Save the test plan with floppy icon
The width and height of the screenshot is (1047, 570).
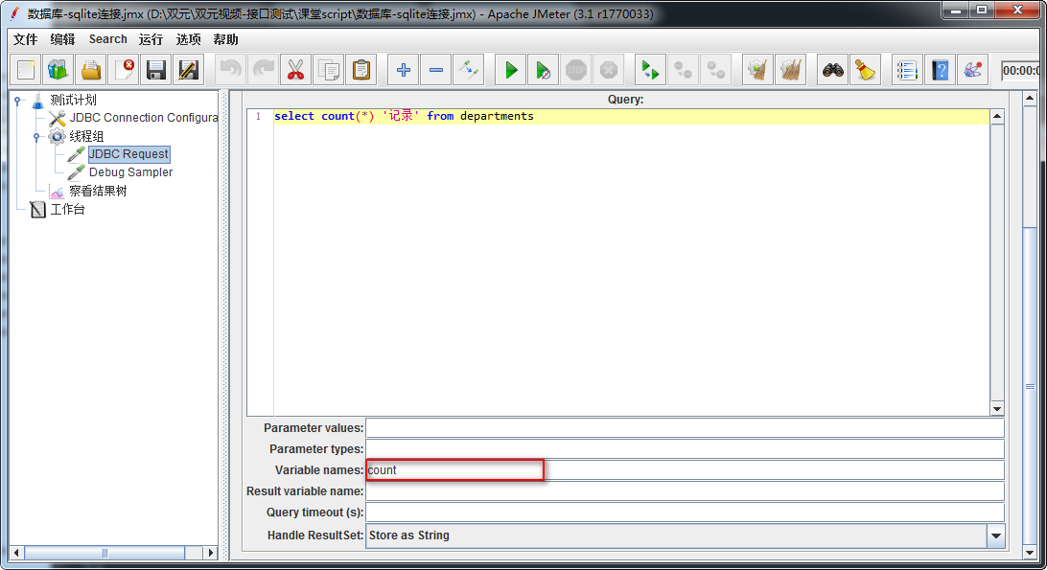[156, 70]
